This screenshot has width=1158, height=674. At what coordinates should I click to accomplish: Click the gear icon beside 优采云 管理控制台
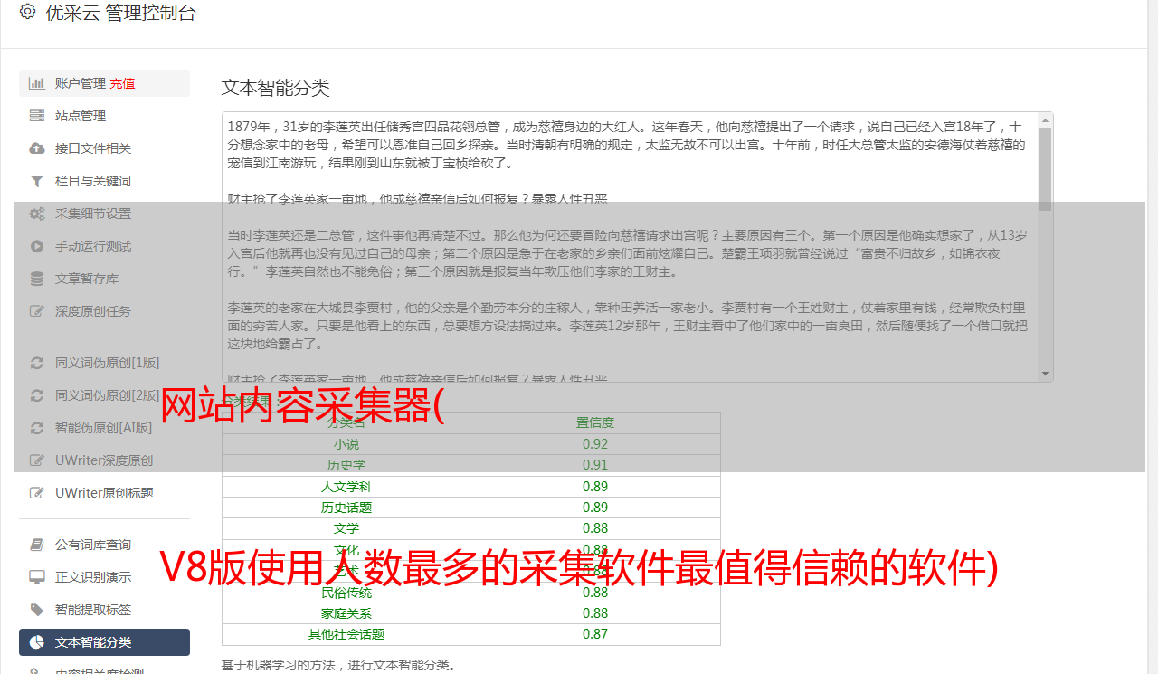click(x=27, y=12)
